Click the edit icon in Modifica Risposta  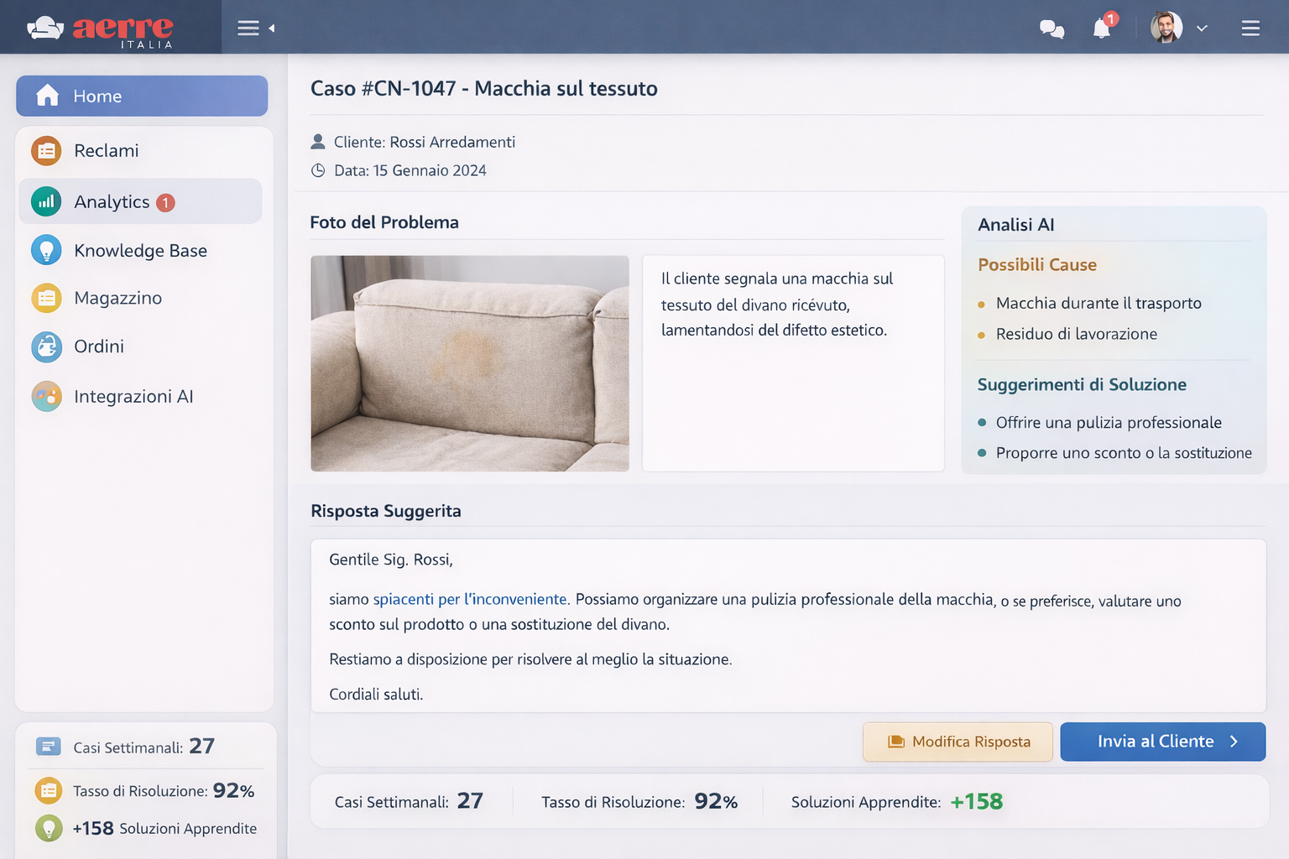pos(895,742)
